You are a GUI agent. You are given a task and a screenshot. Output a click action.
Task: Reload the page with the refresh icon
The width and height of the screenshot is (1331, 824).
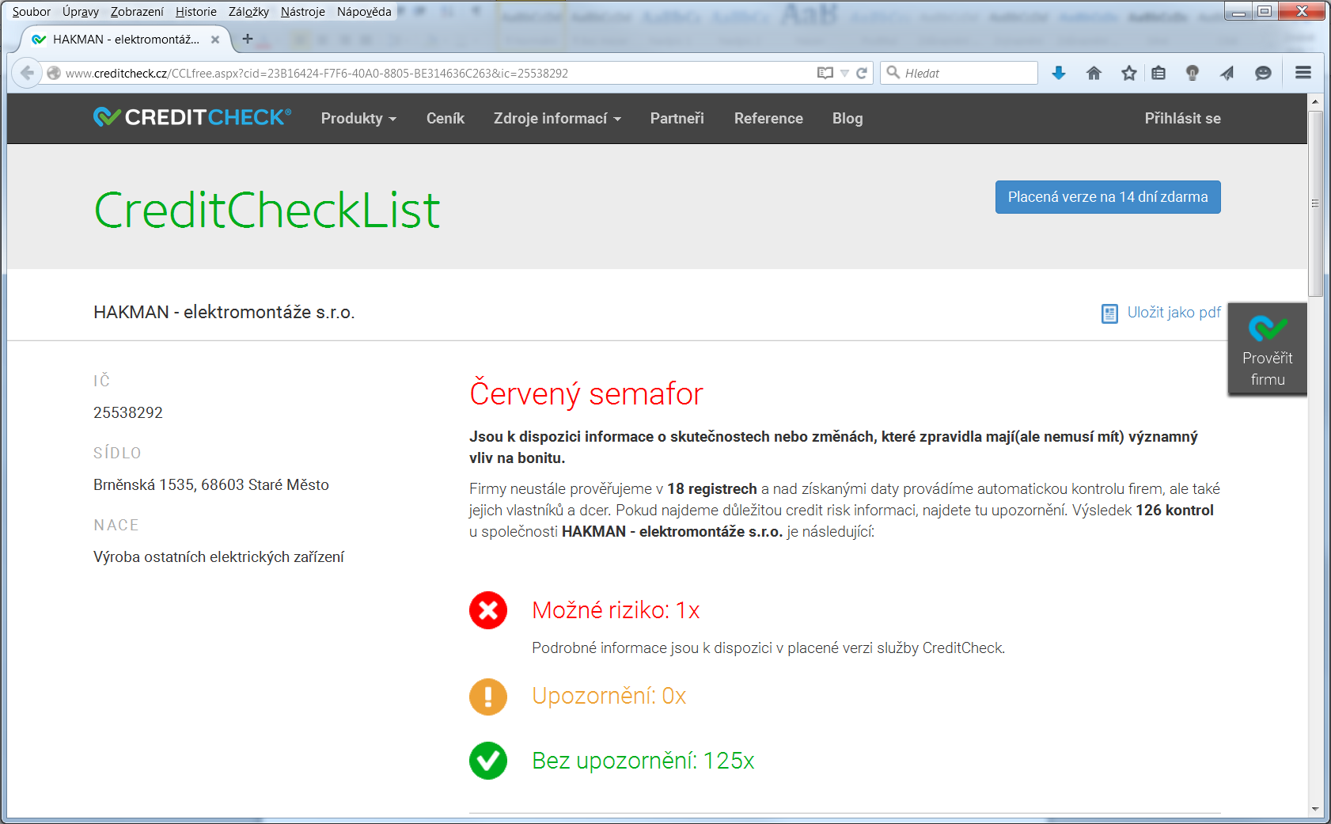(862, 73)
